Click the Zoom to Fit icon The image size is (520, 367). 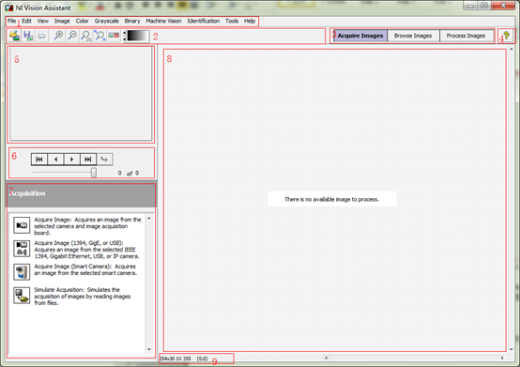(99, 36)
